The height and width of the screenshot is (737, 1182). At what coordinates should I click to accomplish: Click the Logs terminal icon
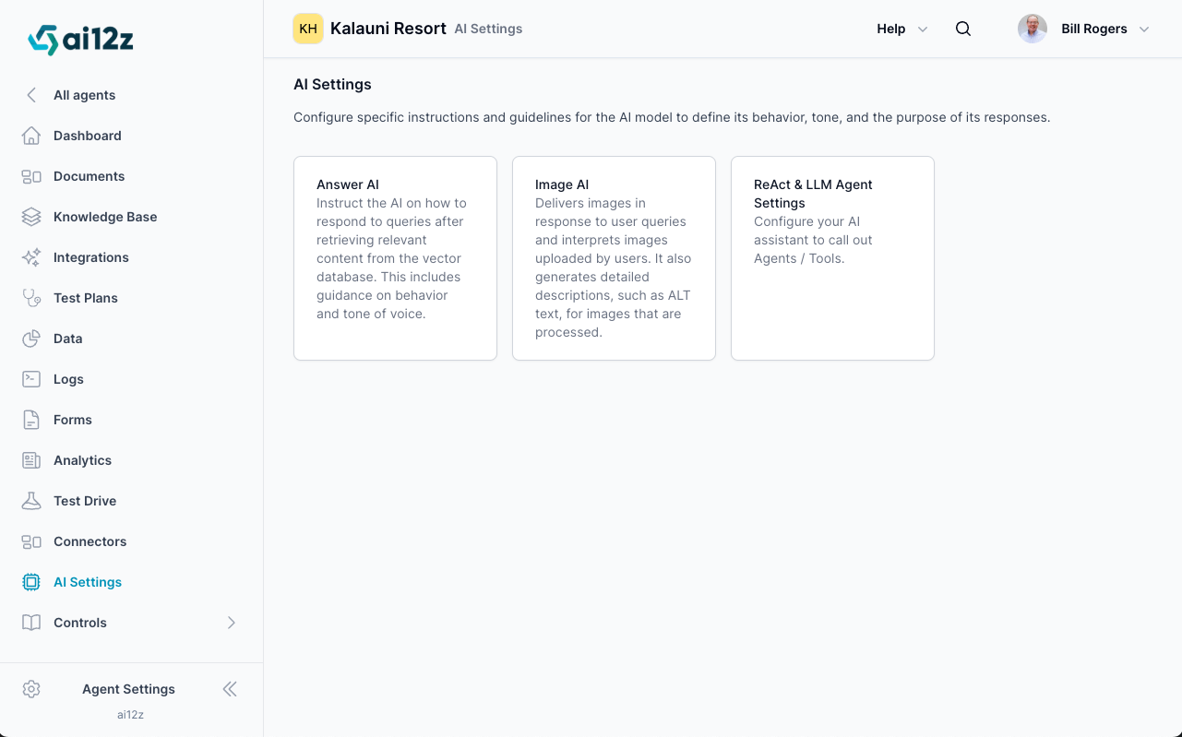tap(31, 379)
